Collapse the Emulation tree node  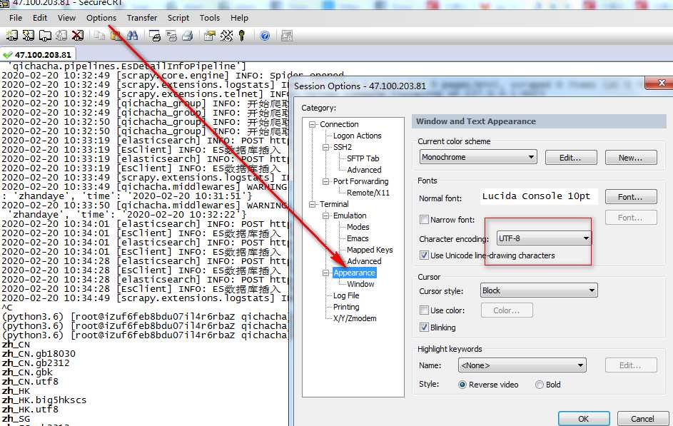point(325,215)
